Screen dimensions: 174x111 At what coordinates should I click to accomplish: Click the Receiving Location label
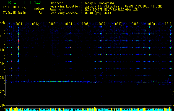64,6
